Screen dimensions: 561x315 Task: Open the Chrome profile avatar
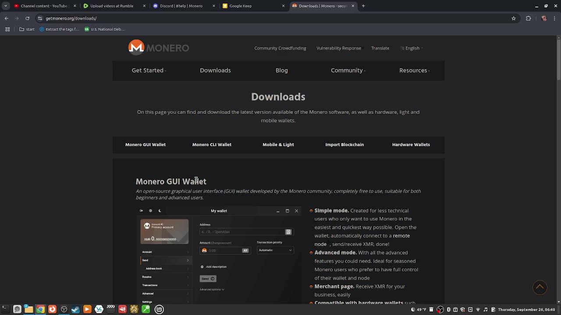point(544,18)
